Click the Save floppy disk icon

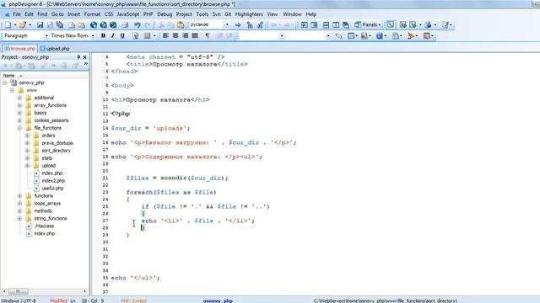40,24
